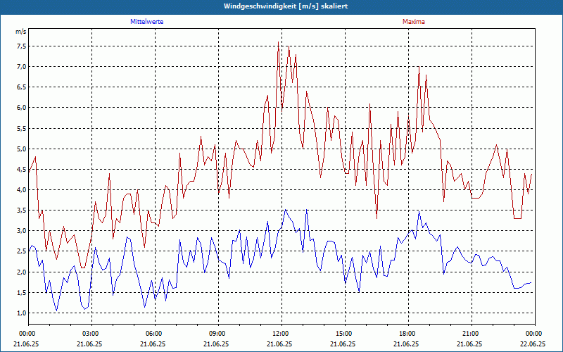Click the 5,0 y-axis value
The image size is (563, 352).
(21, 149)
